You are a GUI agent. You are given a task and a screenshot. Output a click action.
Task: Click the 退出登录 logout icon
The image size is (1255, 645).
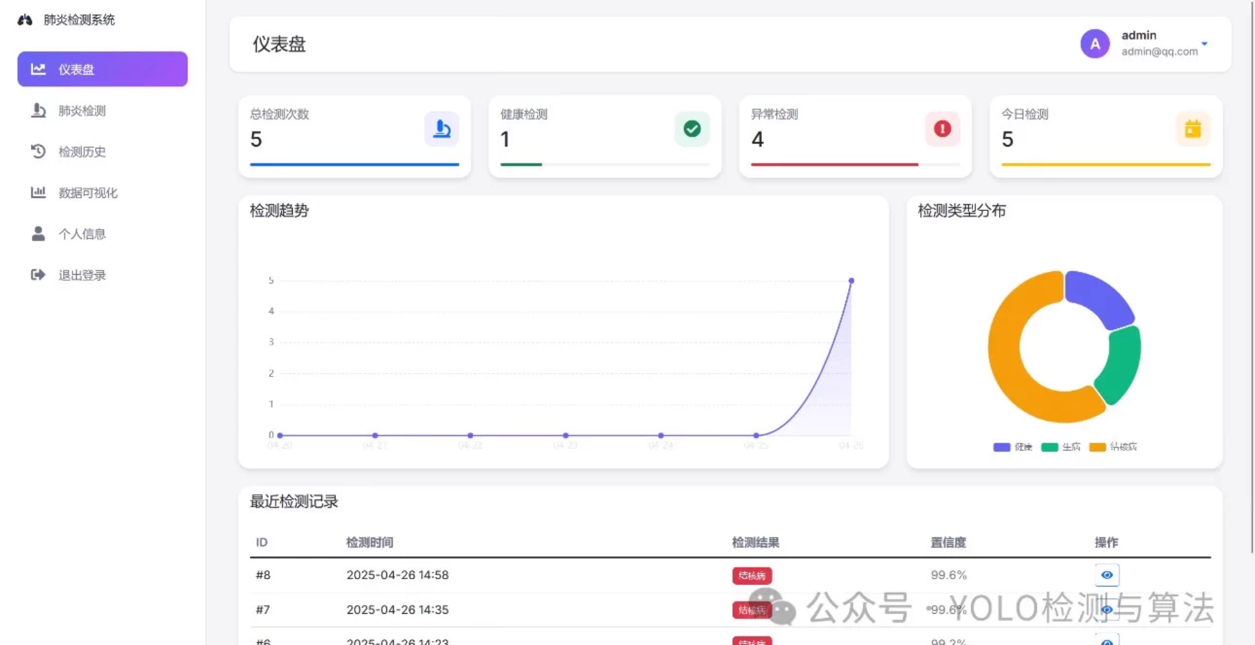click(38, 275)
